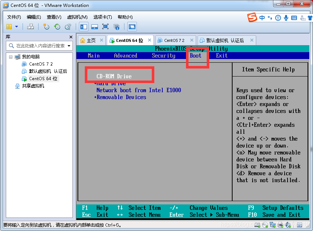Open the 帮助(H) menu
Screen dimensions: 313x231
(x=125, y=17)
